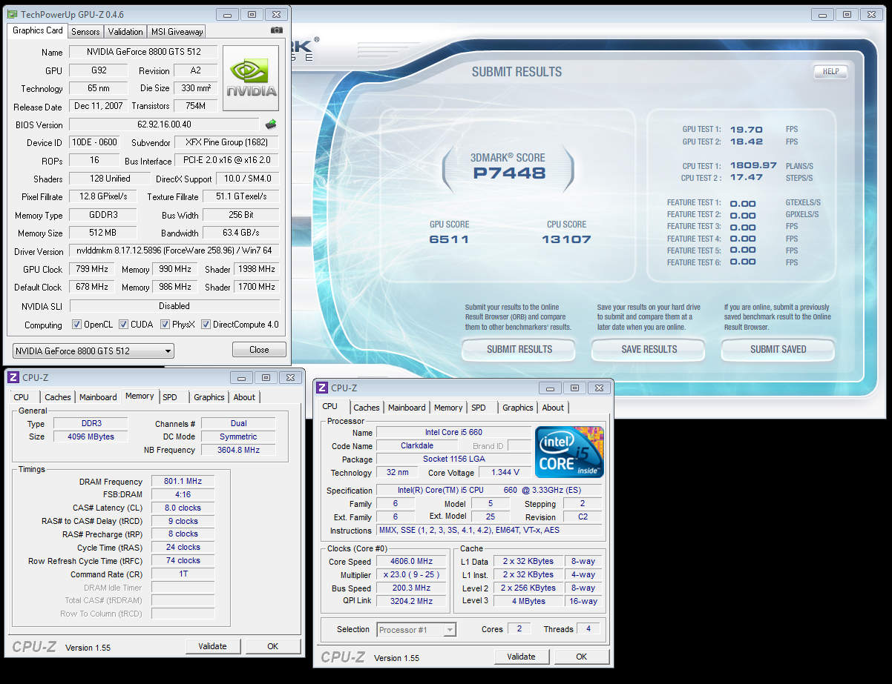This screenshot has height=684, width=892.
Task: Click SAVE RESULTS in 3DMark
Action: [x=649, y=349]
